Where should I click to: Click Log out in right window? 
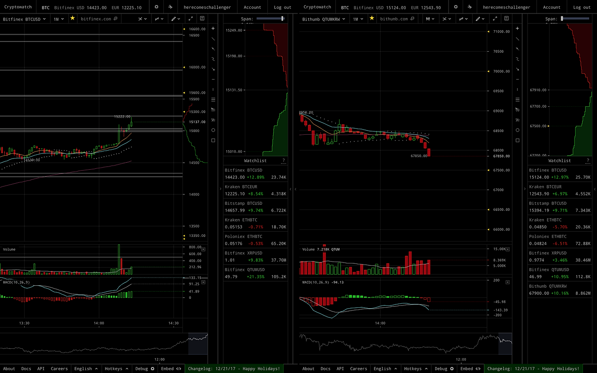[x=582, y=7]
